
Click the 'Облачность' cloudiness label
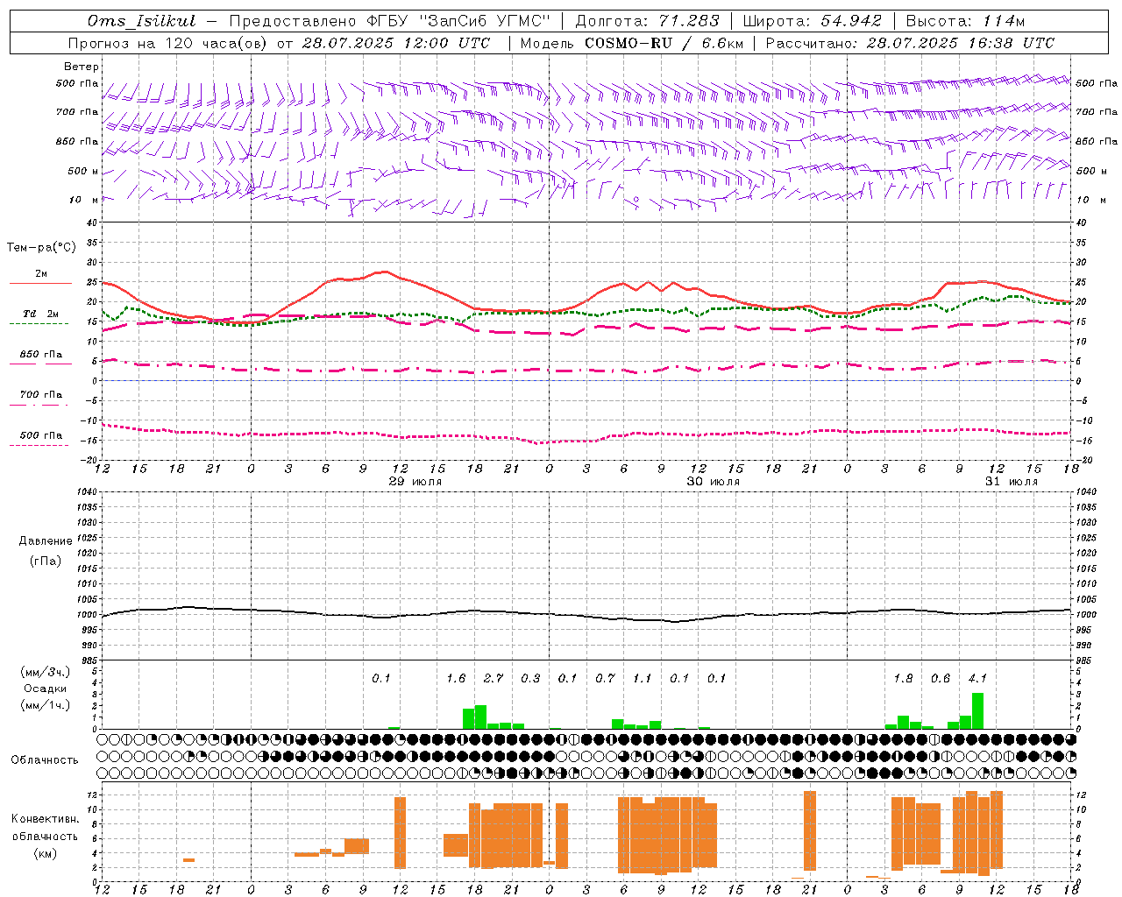coord(45,760)
